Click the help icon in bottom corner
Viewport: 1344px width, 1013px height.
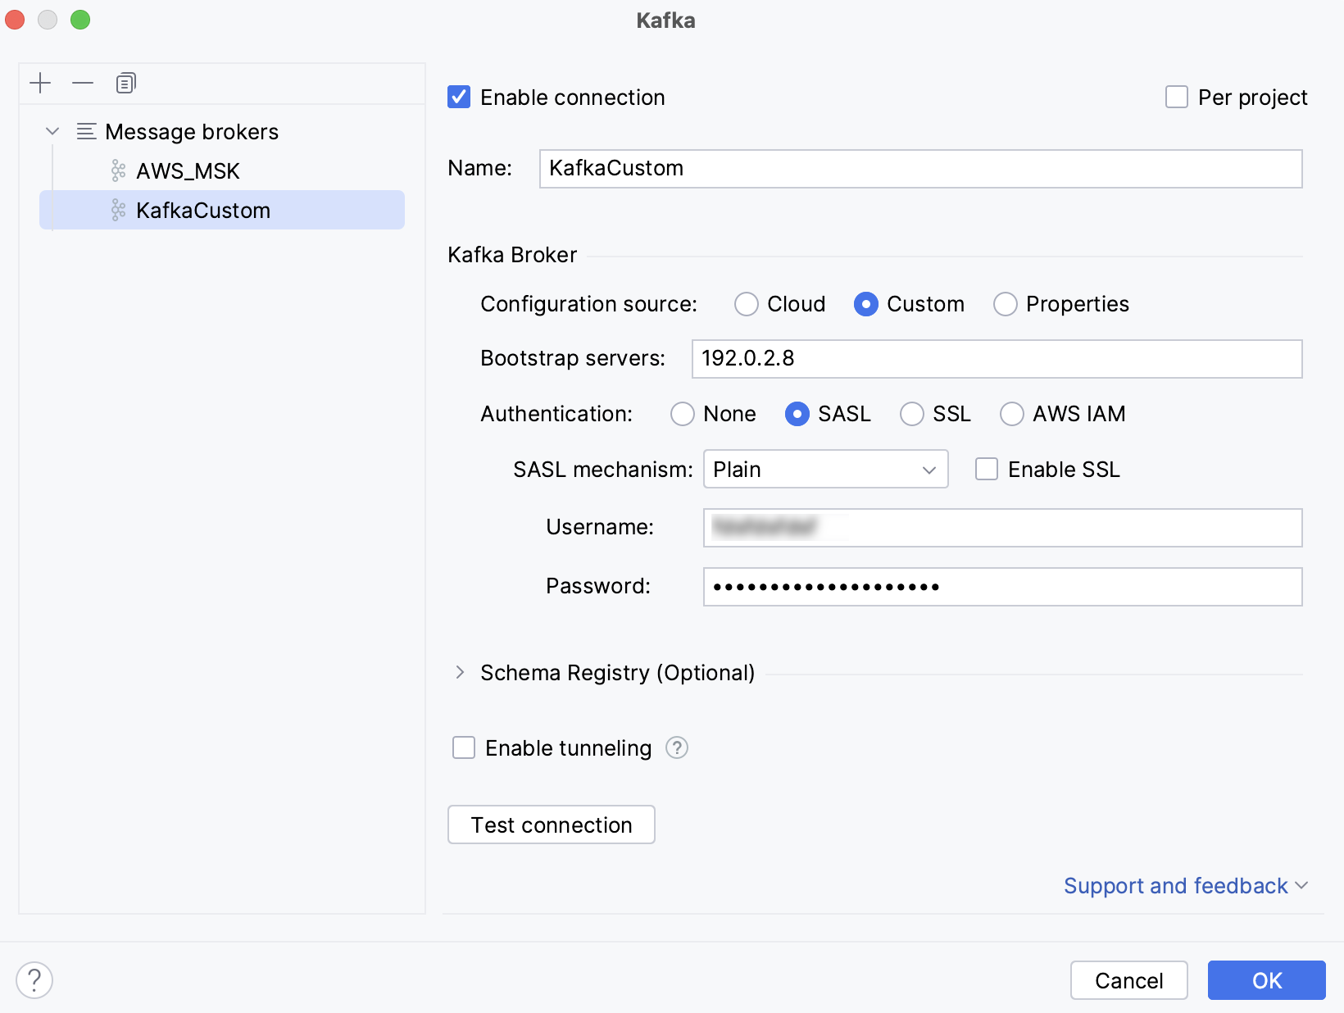[34, 979]
